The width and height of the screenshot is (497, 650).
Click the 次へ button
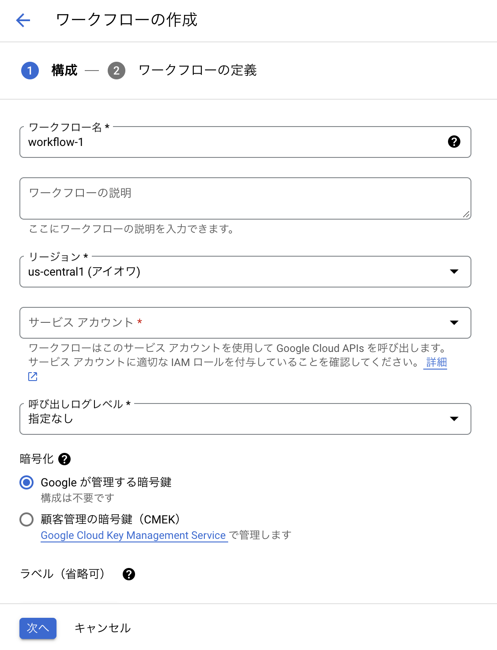point(38,628)
